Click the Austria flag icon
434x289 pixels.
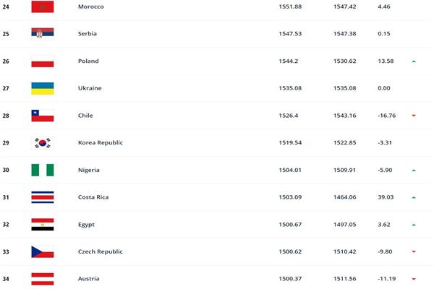[43, 279]
